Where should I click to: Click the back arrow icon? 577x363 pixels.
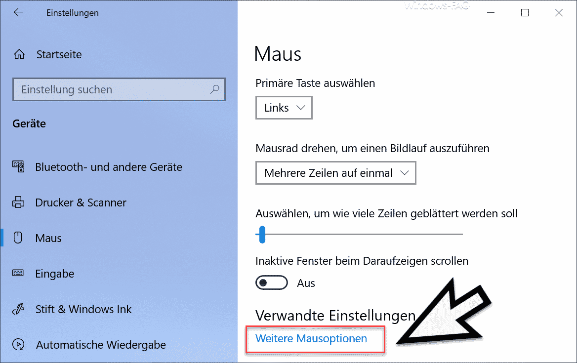coord(18,12)
